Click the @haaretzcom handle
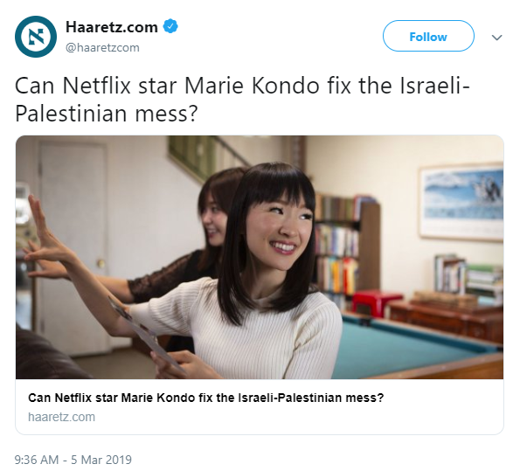This screenshot has width=513, height=471. click(102, 48)
